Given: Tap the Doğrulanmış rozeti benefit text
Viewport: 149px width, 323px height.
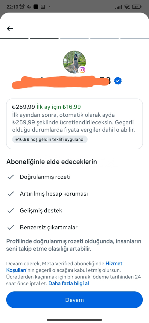Looking at the screenshot, I should coord(45,177).
